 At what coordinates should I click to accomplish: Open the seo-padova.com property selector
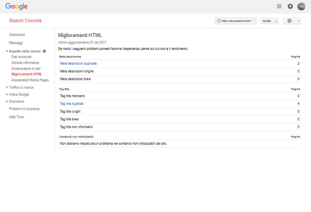point(235,21)
